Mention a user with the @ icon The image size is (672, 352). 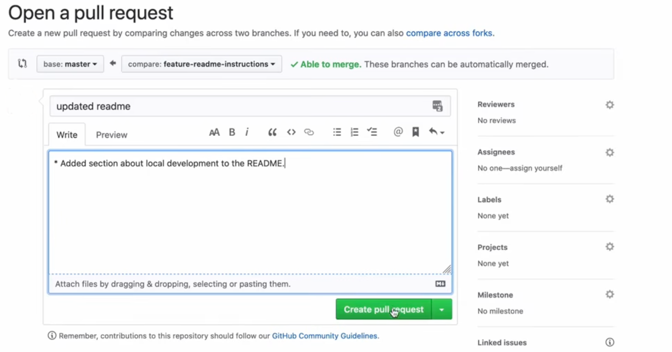(398, 132)
